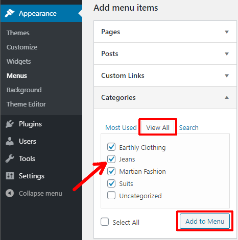This screenshot has width=238, height=240.
Task: Click the Categories section title
Action: (x=118, y=98)
